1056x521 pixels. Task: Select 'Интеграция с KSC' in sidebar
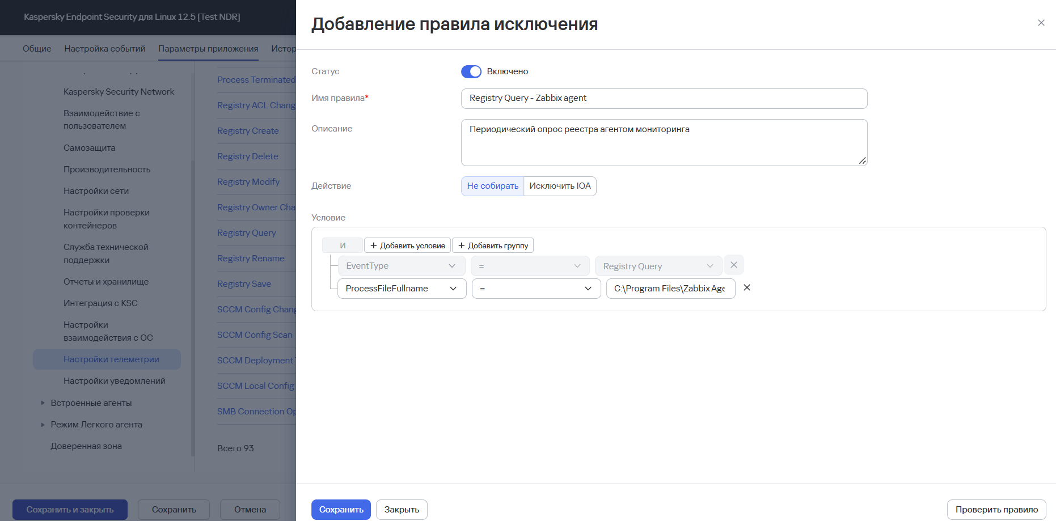100,303
